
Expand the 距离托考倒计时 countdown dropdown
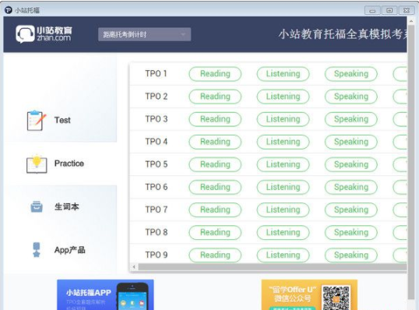click(144, 34)
